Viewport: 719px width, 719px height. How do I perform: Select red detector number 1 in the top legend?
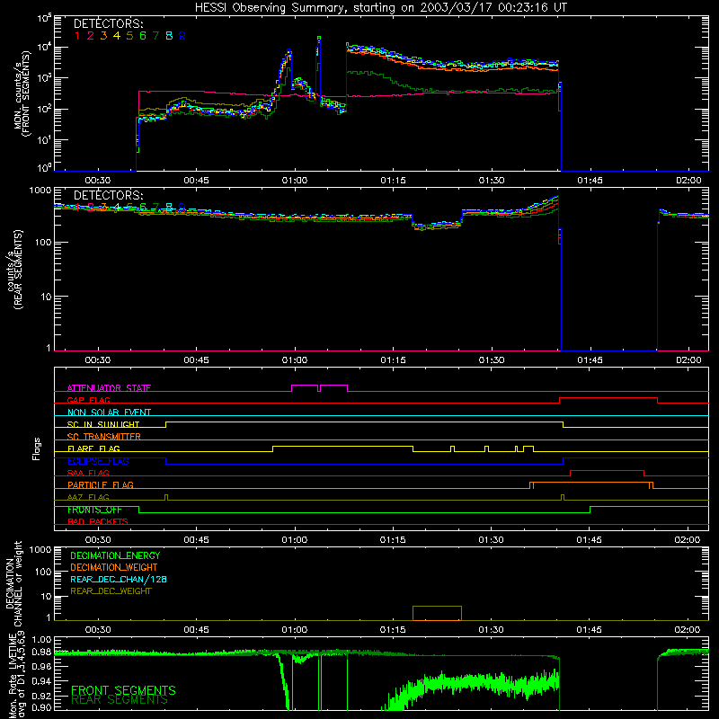tap(77, 36)
